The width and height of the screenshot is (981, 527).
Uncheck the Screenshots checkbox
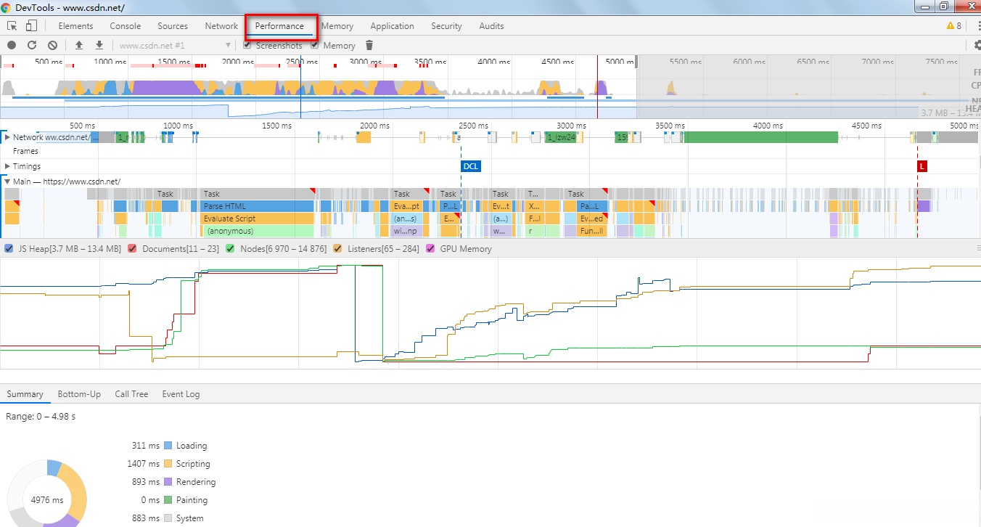247,45
